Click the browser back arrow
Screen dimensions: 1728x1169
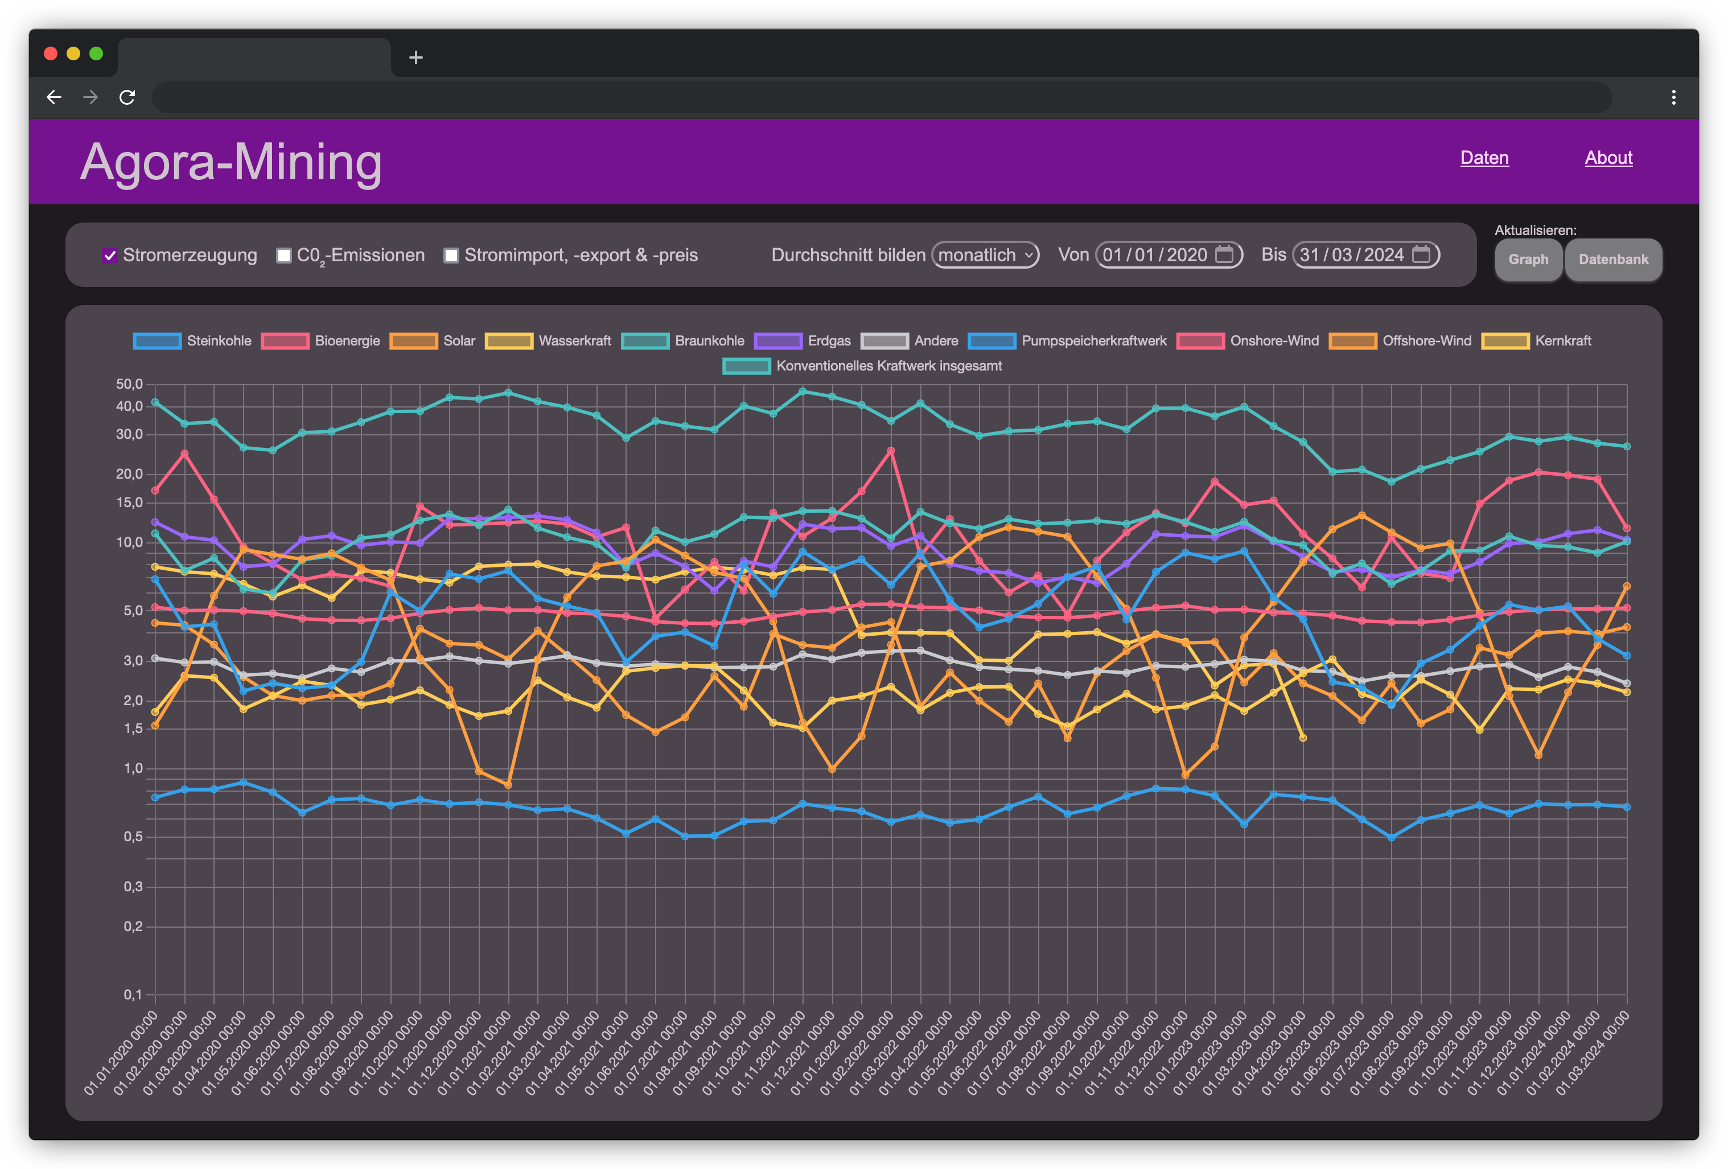click(x=54, y=97)
